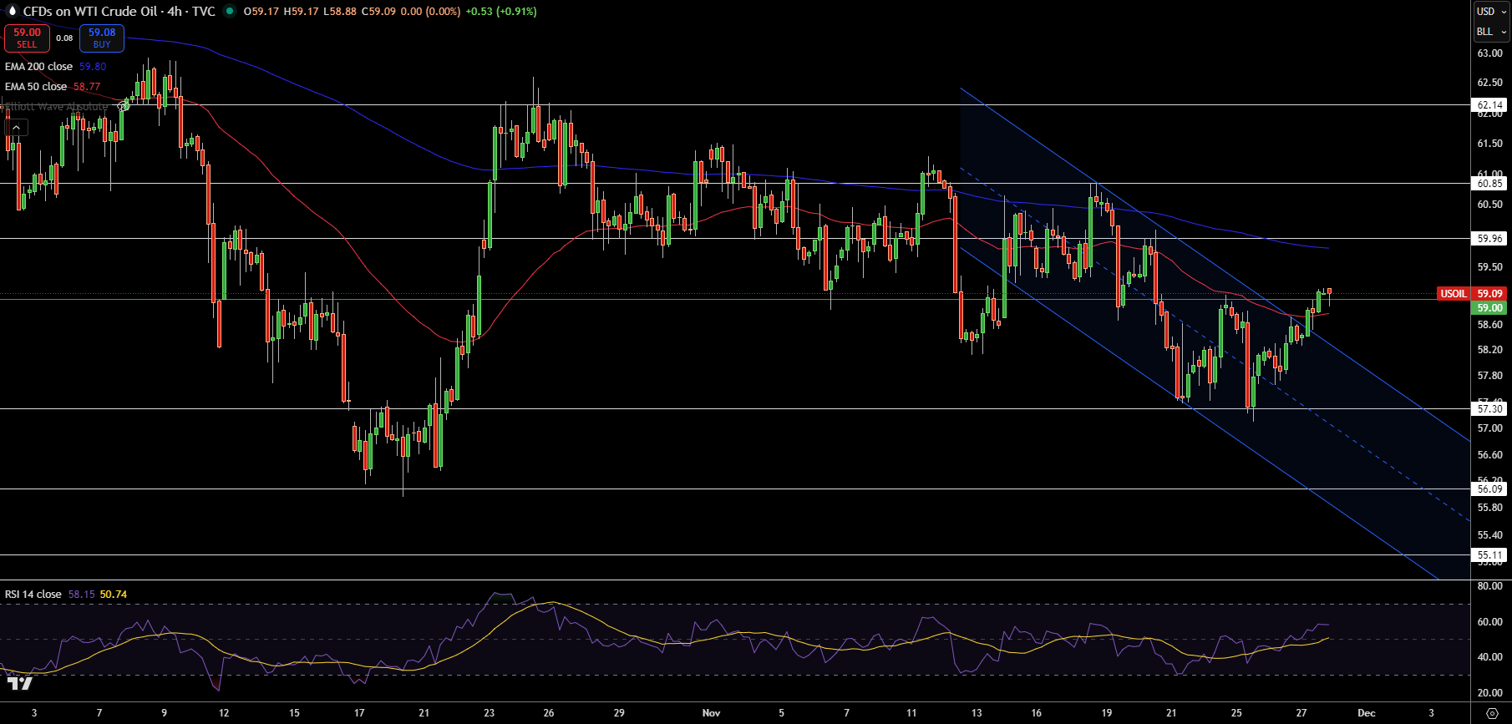Click the 60.85 horizontal line price label
The height and width of the screenshot is (724, 1512).
tap(1490, 184)
